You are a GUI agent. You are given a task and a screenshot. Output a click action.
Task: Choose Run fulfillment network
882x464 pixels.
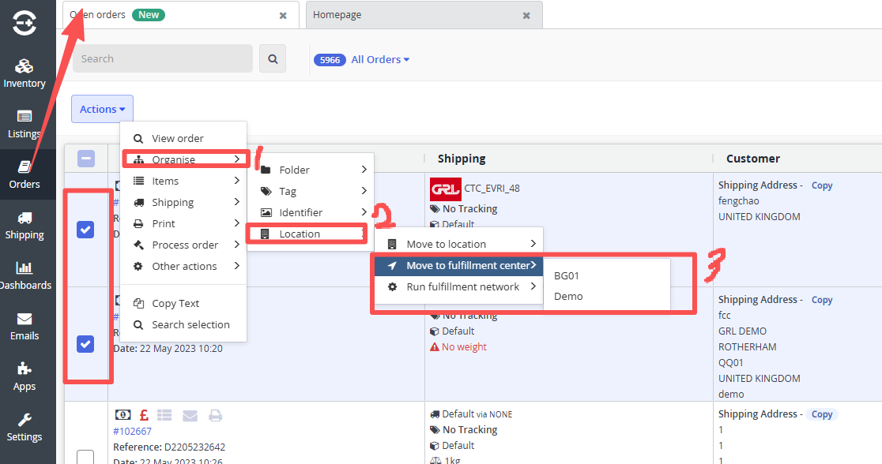[459, 286]
